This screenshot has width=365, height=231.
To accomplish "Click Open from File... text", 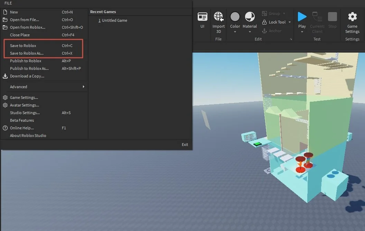I will coord(25,20).
